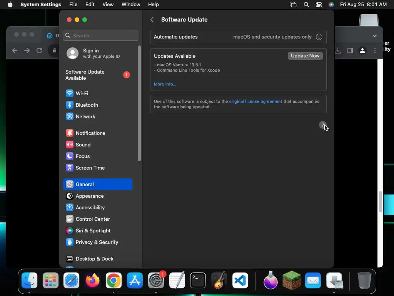Open Focus settings
This screenshot has width=394, height=296.
98,156
